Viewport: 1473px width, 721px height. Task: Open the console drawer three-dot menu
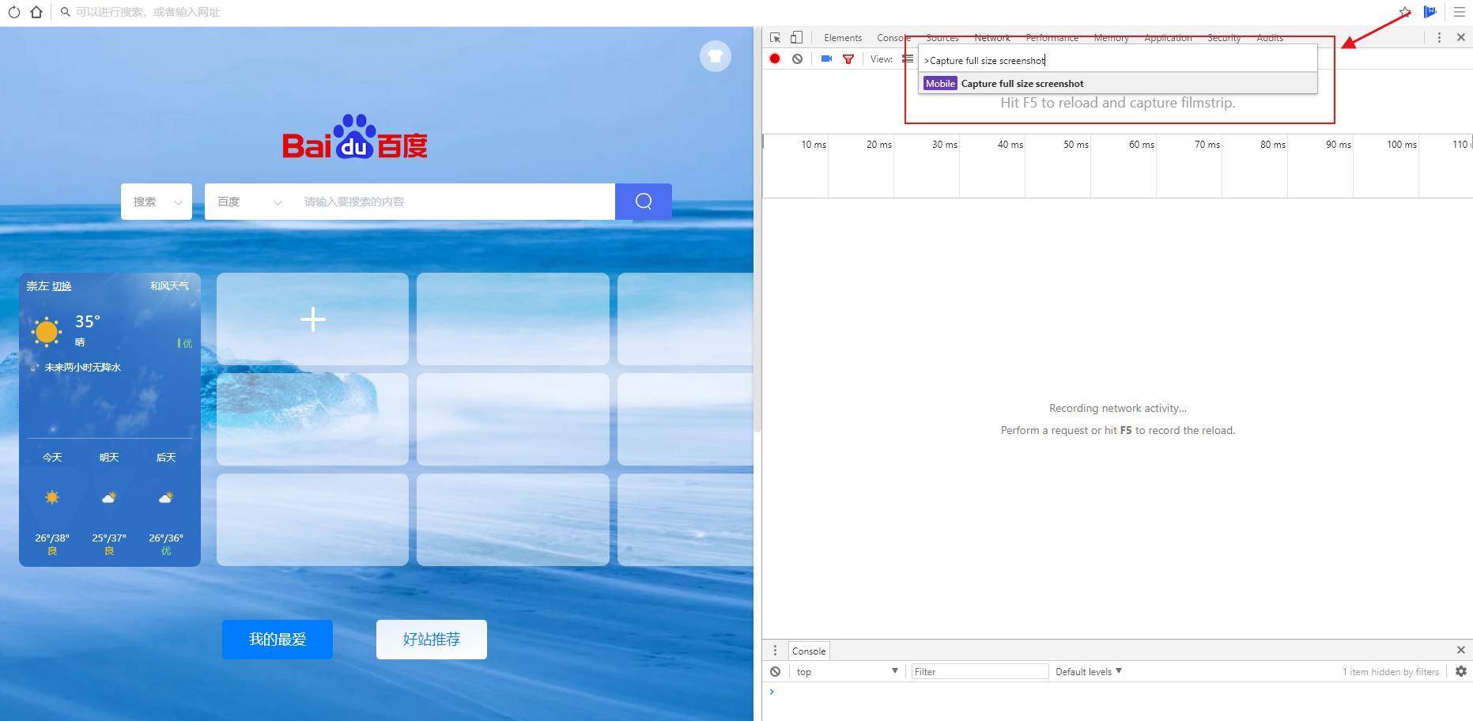pos(775,650)
